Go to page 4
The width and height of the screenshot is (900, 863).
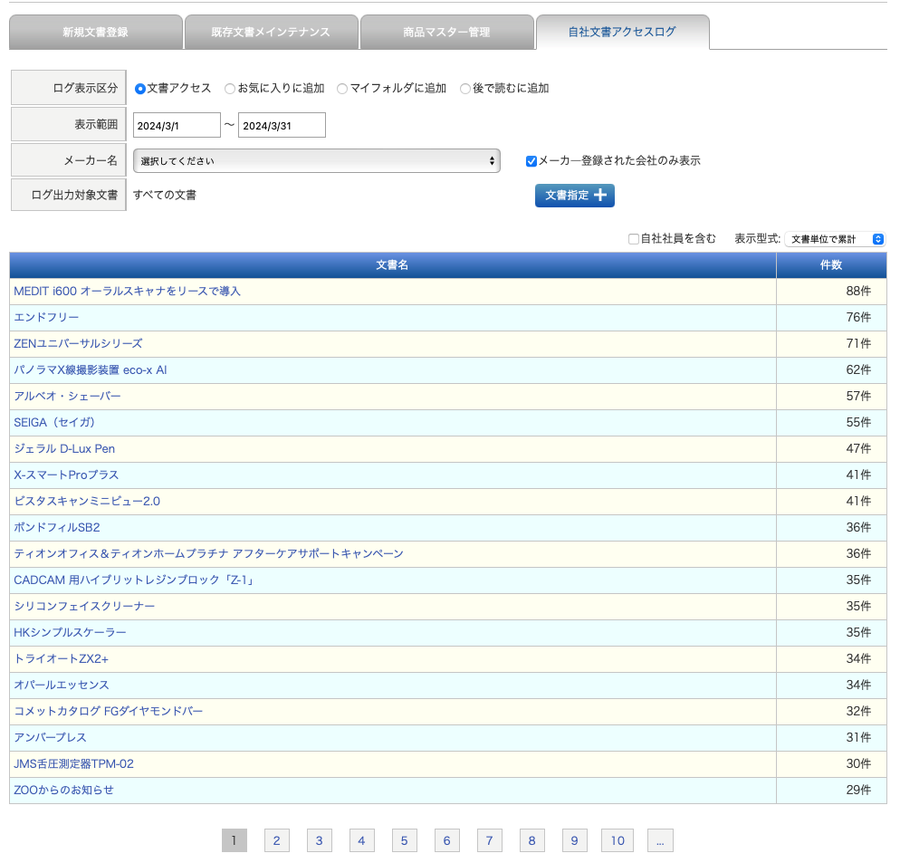click(x=361, y=840)
